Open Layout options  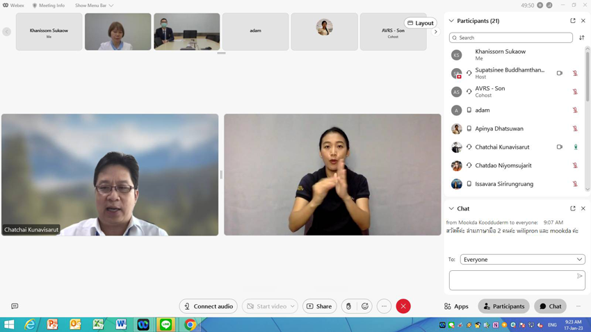coord(420,23)
